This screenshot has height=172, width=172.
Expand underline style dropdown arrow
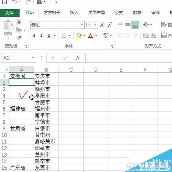(55, 35)
